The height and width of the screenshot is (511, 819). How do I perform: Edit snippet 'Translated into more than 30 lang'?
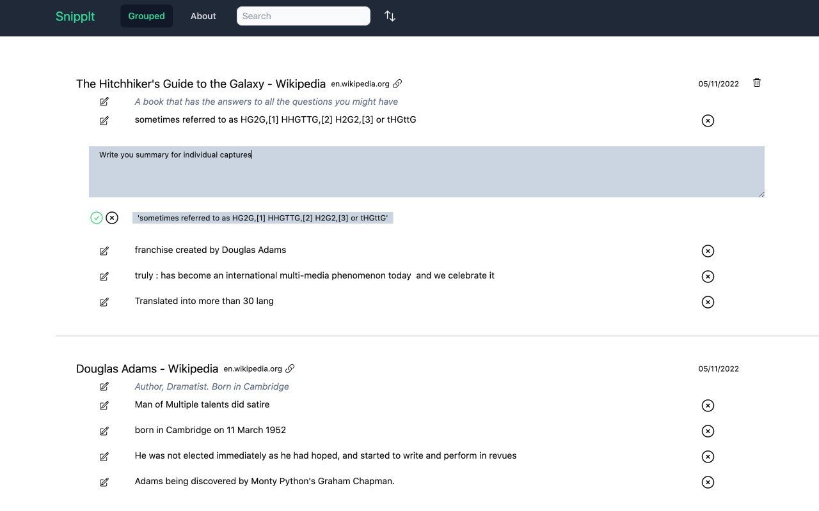point(104,302)
